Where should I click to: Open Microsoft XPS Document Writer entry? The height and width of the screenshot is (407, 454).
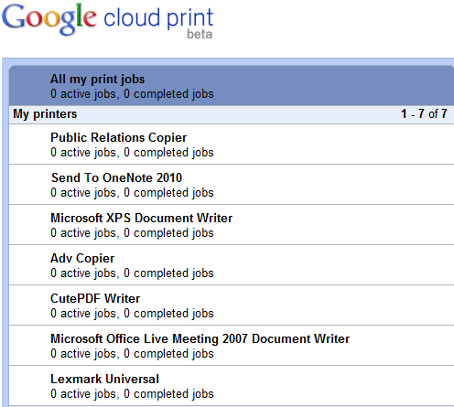click(x=232, y=225)
